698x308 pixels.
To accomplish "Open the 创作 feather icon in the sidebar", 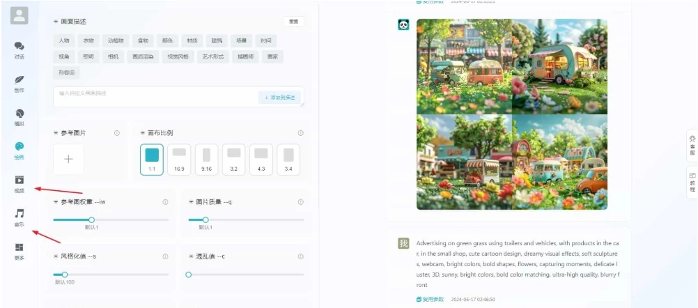I will pos(20,83).
